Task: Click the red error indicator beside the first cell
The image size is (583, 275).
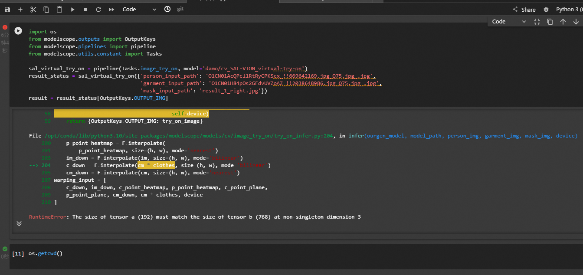Action: (5, 27)
